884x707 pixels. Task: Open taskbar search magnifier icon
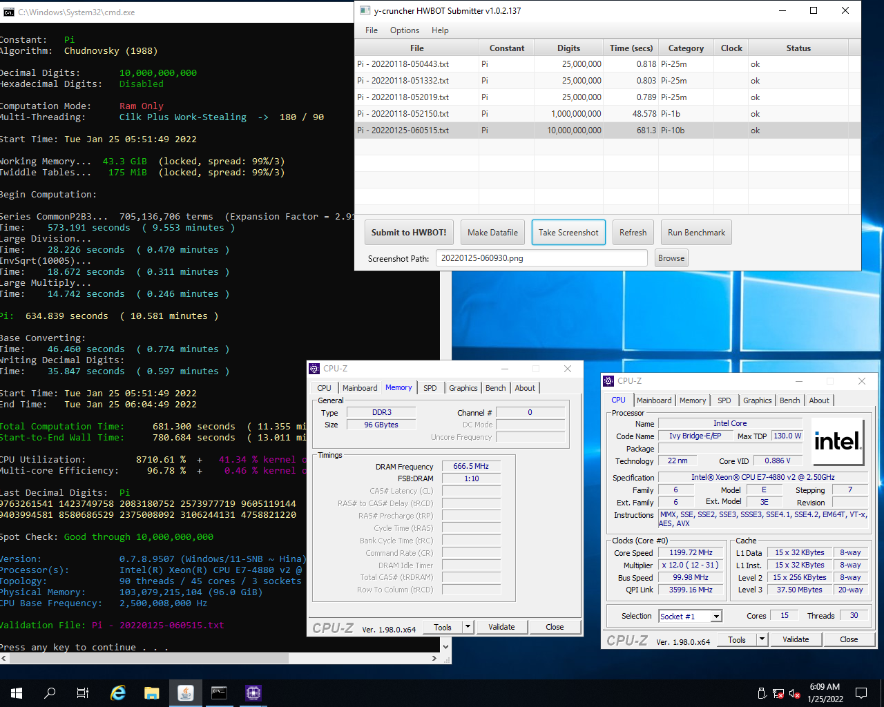pos(50,693)
